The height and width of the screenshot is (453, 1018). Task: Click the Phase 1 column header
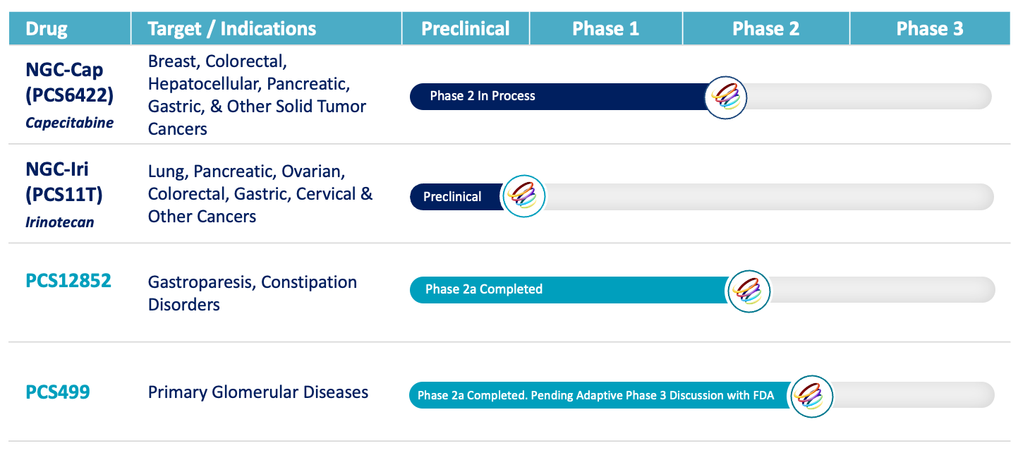tap(605, 29)
